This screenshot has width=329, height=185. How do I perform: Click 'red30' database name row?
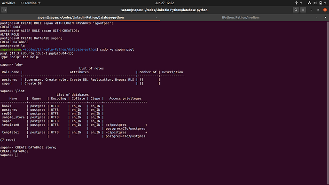(7, 113)
